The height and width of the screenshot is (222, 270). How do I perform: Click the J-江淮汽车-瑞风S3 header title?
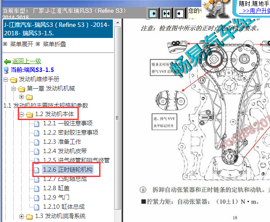pos(58,29)
